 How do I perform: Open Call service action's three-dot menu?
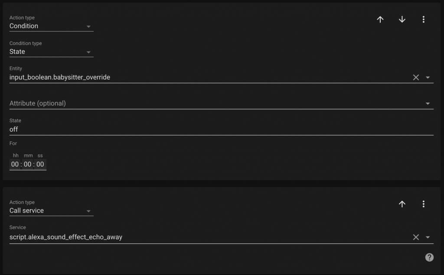(x=424, y=204)
